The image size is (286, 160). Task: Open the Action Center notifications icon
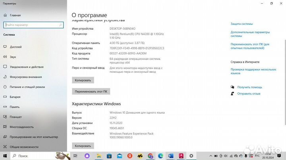[279, 156]
